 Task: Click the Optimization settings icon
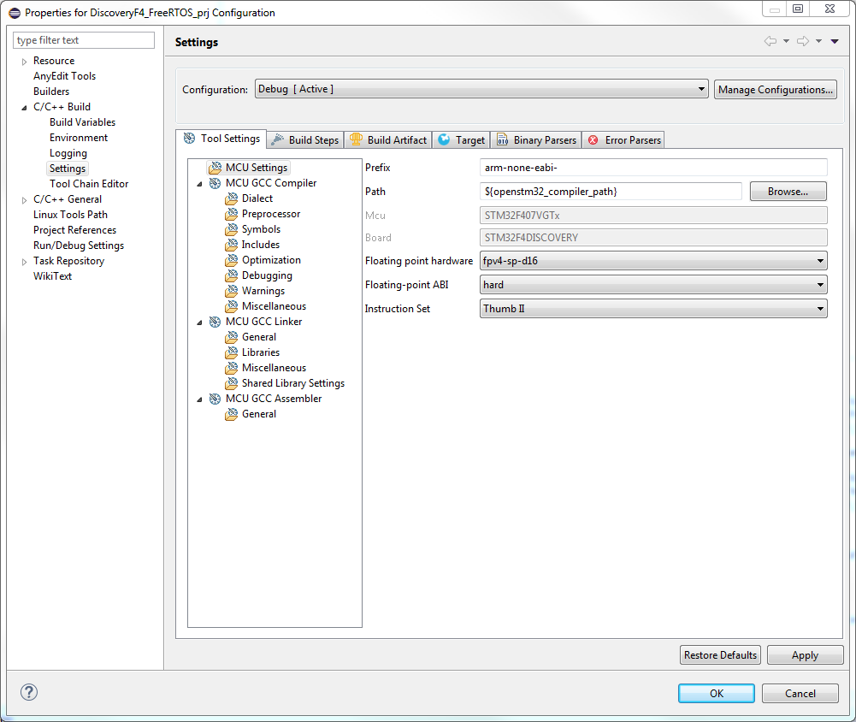231,260
